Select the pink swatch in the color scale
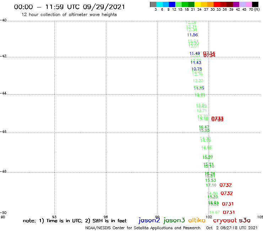The width and height of the screenshot is (263, 231). [248, 4]
